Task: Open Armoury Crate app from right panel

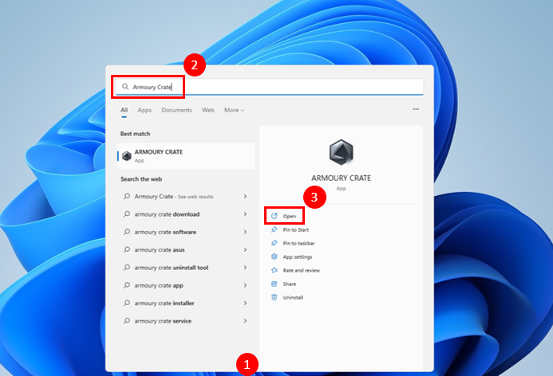Action: [x=289, y=216]
